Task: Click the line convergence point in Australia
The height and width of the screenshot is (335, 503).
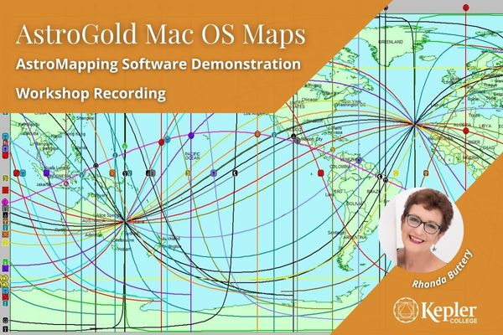Action: pos(124,221)
